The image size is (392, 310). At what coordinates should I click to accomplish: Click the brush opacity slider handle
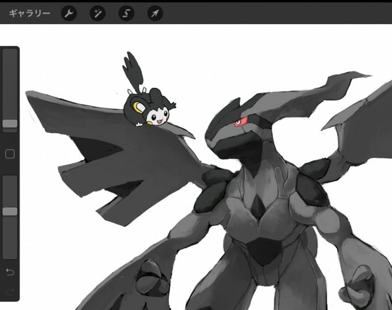point(10,211)
